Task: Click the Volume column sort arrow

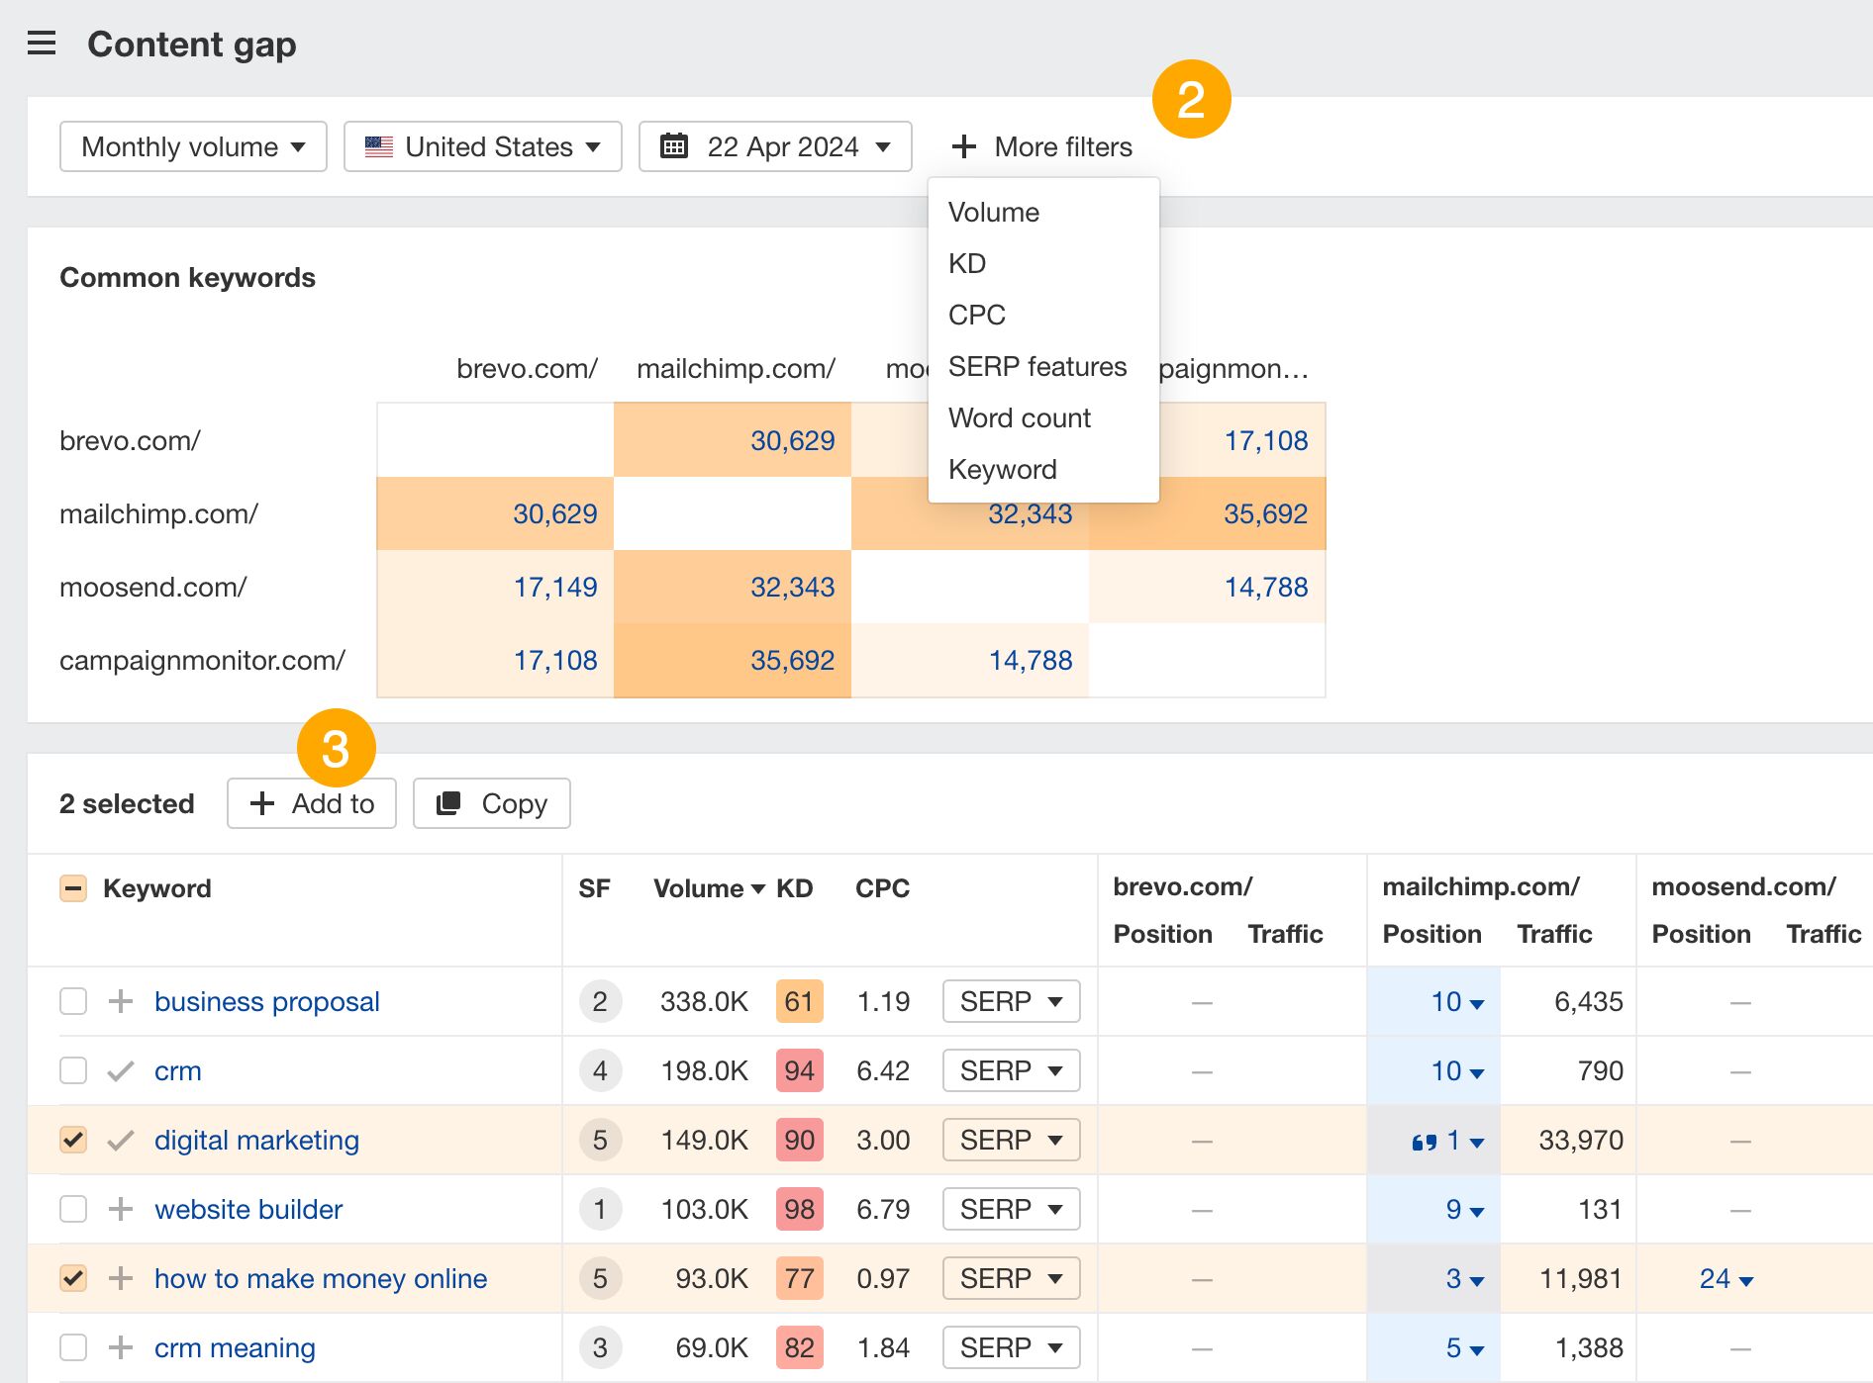Action: click(758, 888)
